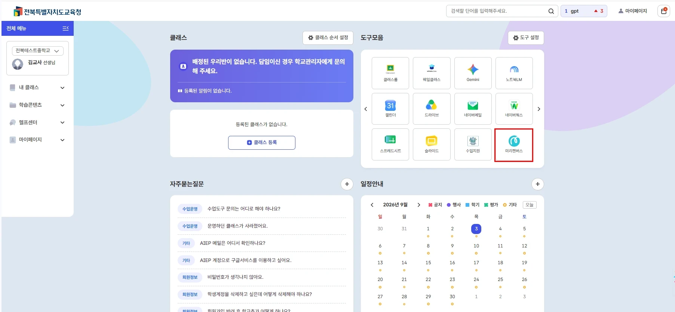
Task: Open the 노트북LM tool
Action: pos(514,73)
